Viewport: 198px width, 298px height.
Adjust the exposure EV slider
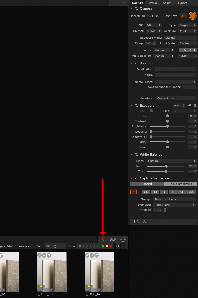coord(167,116)
